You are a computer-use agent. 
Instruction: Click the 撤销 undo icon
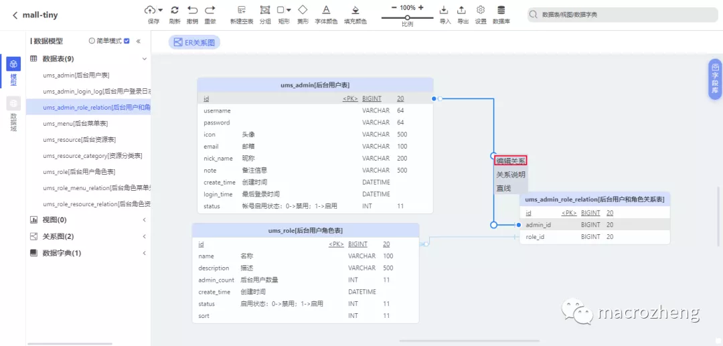pos(193,11)
